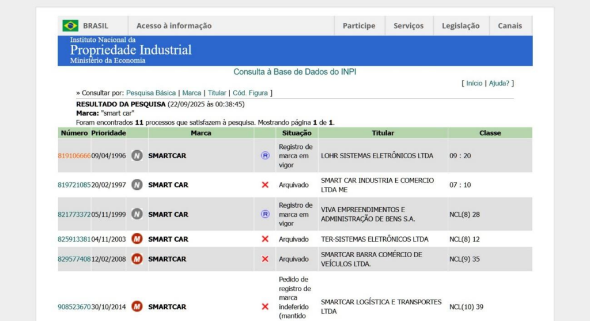Screen dimensions: 590x321
Task: Open the Legislação menu
Action: click(460, 26)
